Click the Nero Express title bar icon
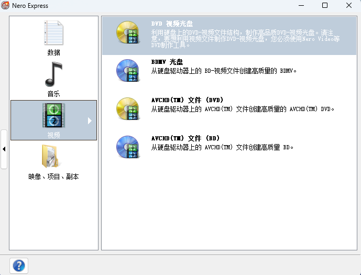The width and height of the screenshot is (361, 275). 6,6
